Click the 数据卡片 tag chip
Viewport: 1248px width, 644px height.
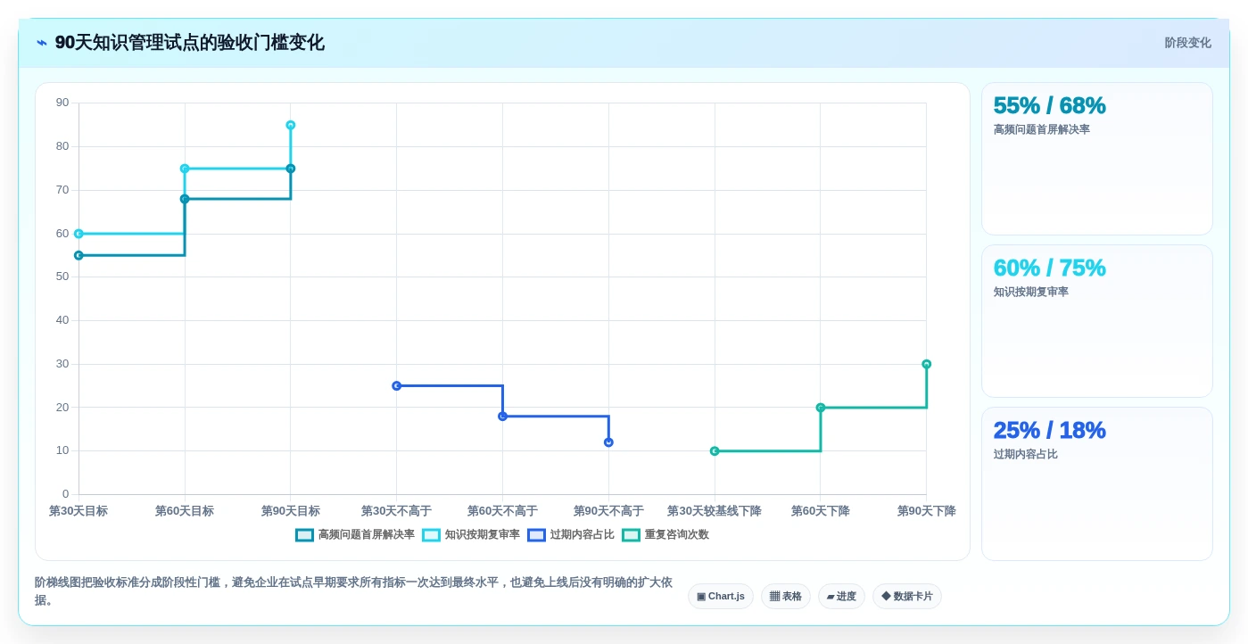[x=906, y=597]
